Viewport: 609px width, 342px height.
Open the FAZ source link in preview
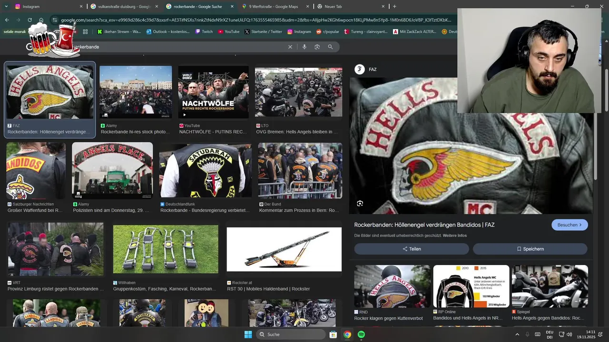(x=366, y=69)
